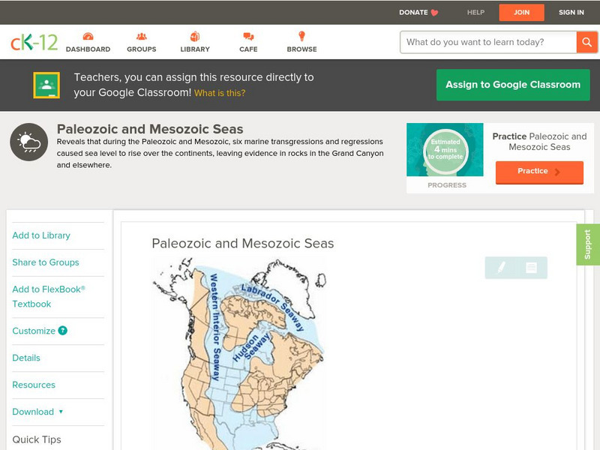
Task: Click the Cafe speech bubble icon
Action: pos(247,34)
